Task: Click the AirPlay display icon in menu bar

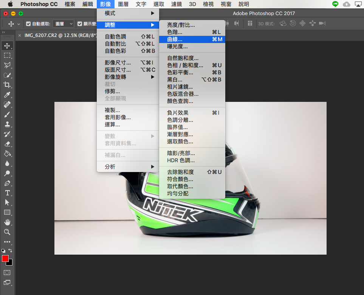Action: (x=358, y=4)
